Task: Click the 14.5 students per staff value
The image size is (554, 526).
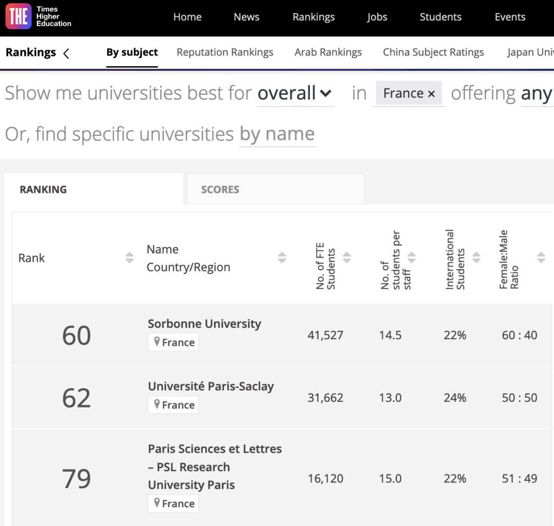Action: (390, 335)
